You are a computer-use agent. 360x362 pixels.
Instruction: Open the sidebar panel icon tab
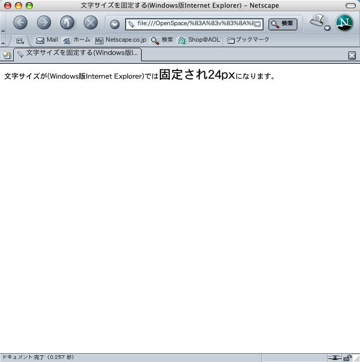(20, 41)
